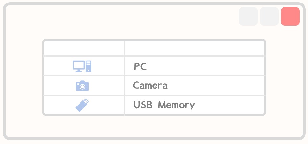This screenshot has width=308, height=144.
Task: Click the empty header cell above PC
Action: click(195, 48)
